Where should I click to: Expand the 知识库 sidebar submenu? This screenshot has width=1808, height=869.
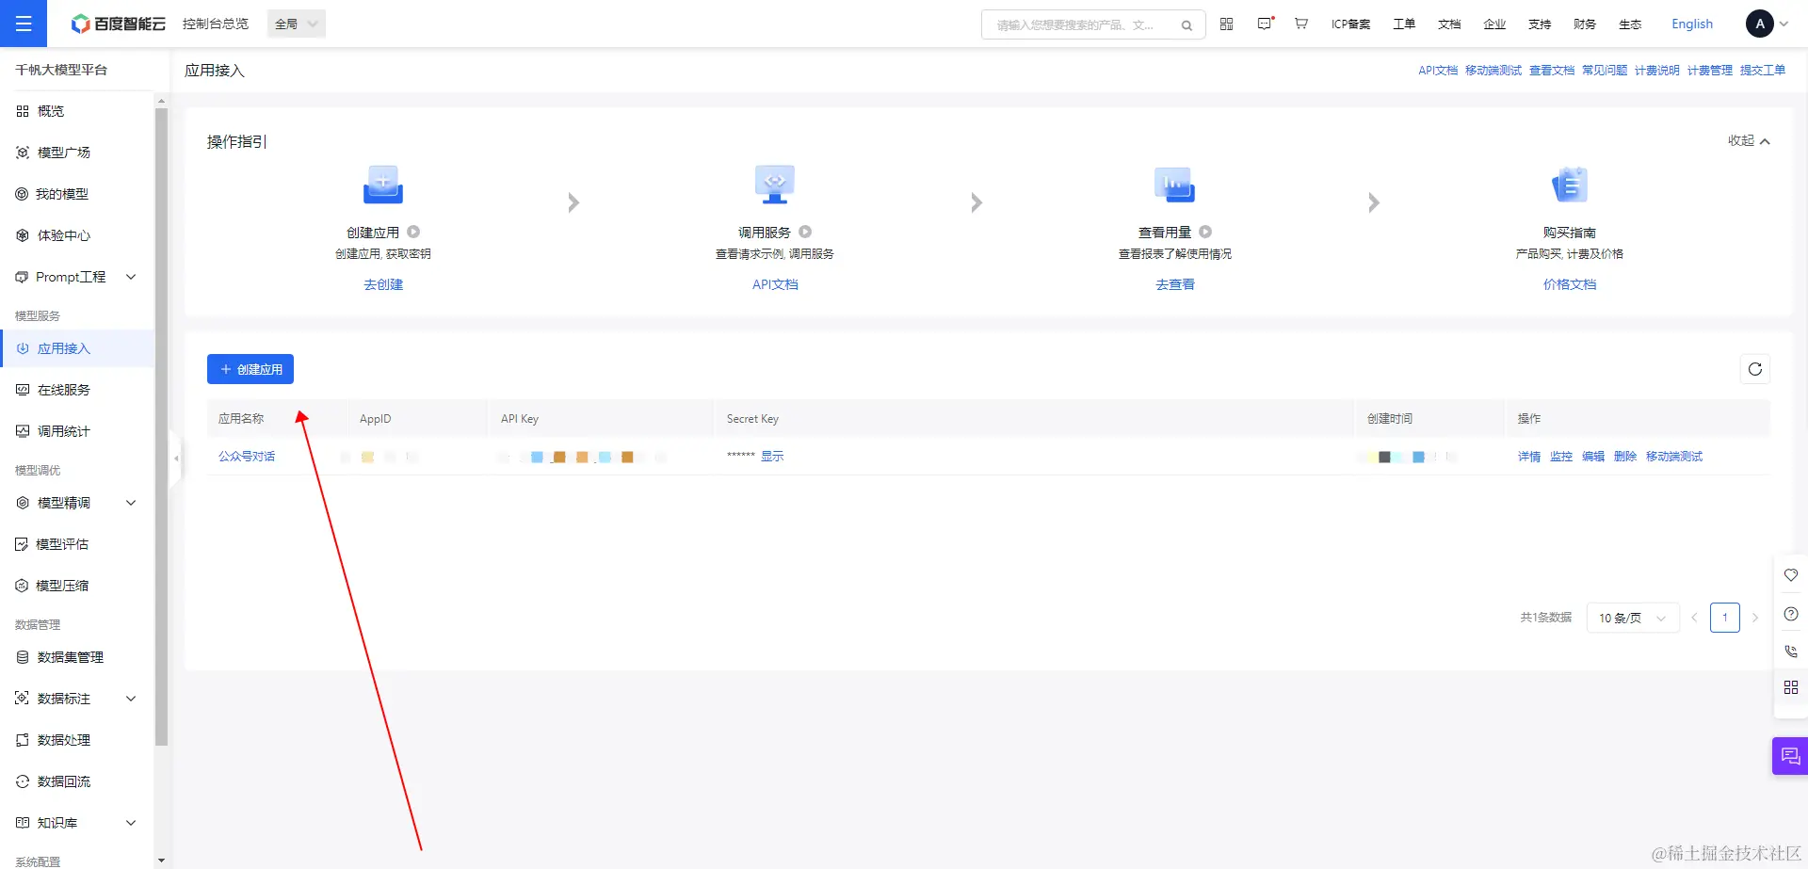point(131,823)
